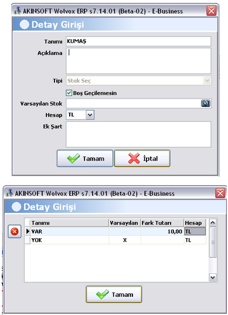Close the upper Detay Girişi dialog
This screenshot has height=315, width=228.
pos(212,11)
